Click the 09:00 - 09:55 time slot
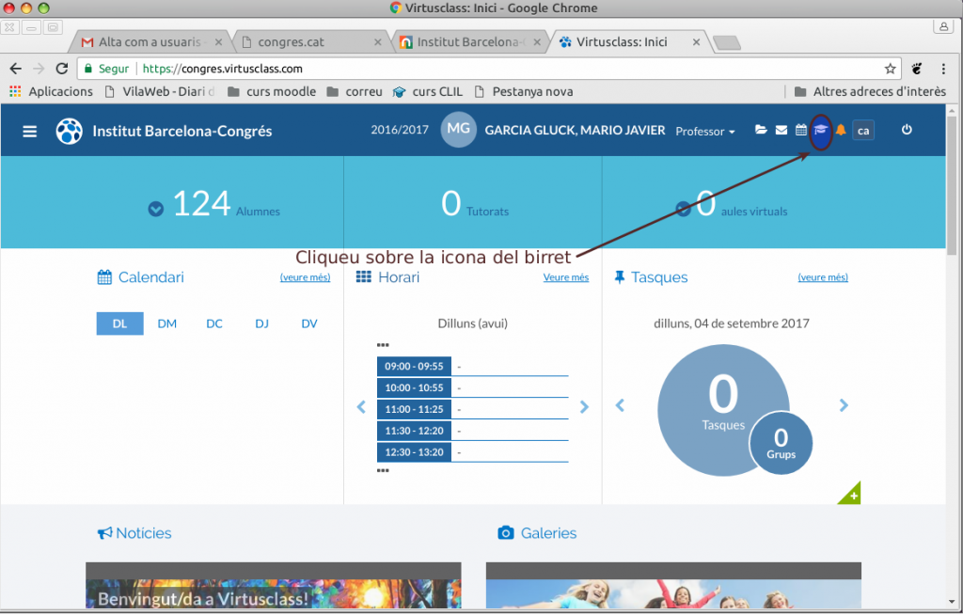 coord(414,366)
